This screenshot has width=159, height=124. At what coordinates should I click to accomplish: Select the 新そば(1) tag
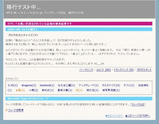(48, 90)
